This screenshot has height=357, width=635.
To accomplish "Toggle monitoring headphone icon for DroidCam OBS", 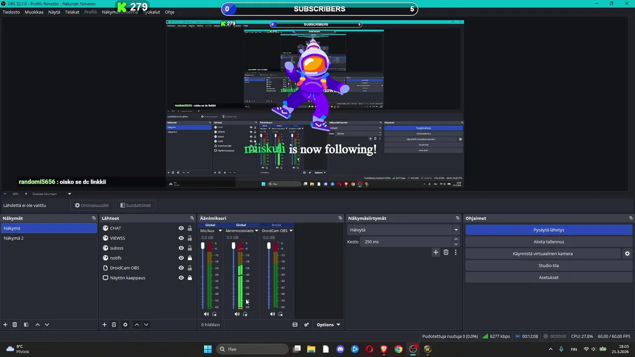I will pos(280,314).
